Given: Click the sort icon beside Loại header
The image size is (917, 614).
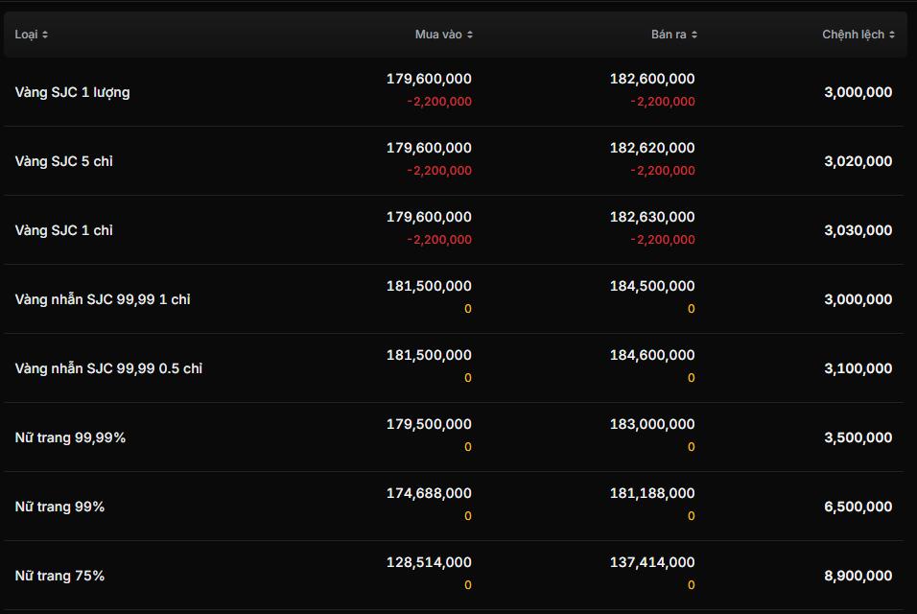Looking at the screenshot, I should pyautogui.click(x=45, y=35).
